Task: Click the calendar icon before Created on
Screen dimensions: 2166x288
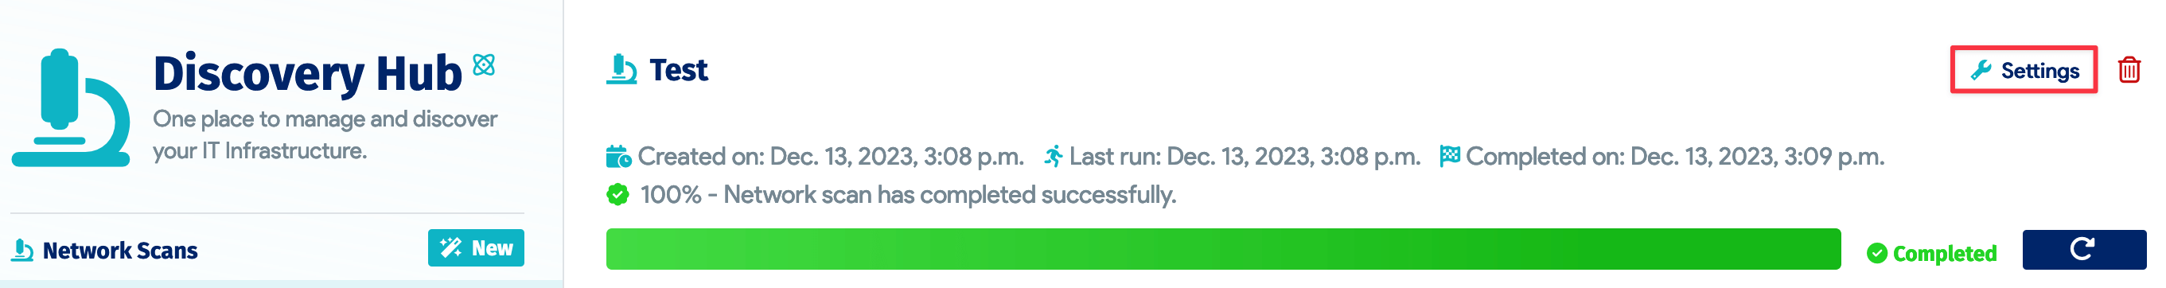Action: (x=618, y=156)
